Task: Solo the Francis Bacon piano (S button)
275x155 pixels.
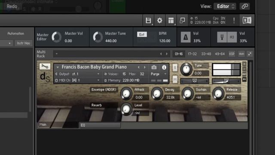Action: (x=175, y=68)
